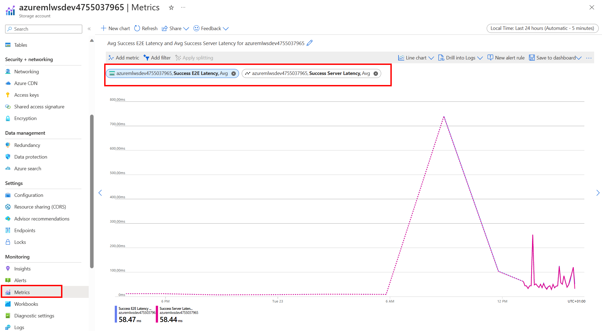Open Diagnostic settings in sidebar

[34, 316]
